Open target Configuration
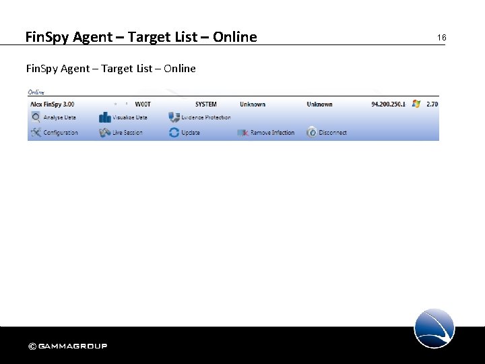Image resolution: width=485 pixels, height=364 pixels. pos(61,133)
